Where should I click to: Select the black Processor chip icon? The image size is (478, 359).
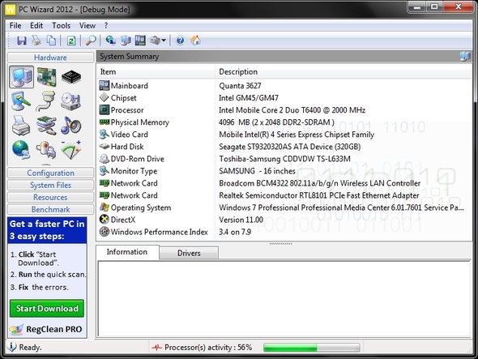71,77
